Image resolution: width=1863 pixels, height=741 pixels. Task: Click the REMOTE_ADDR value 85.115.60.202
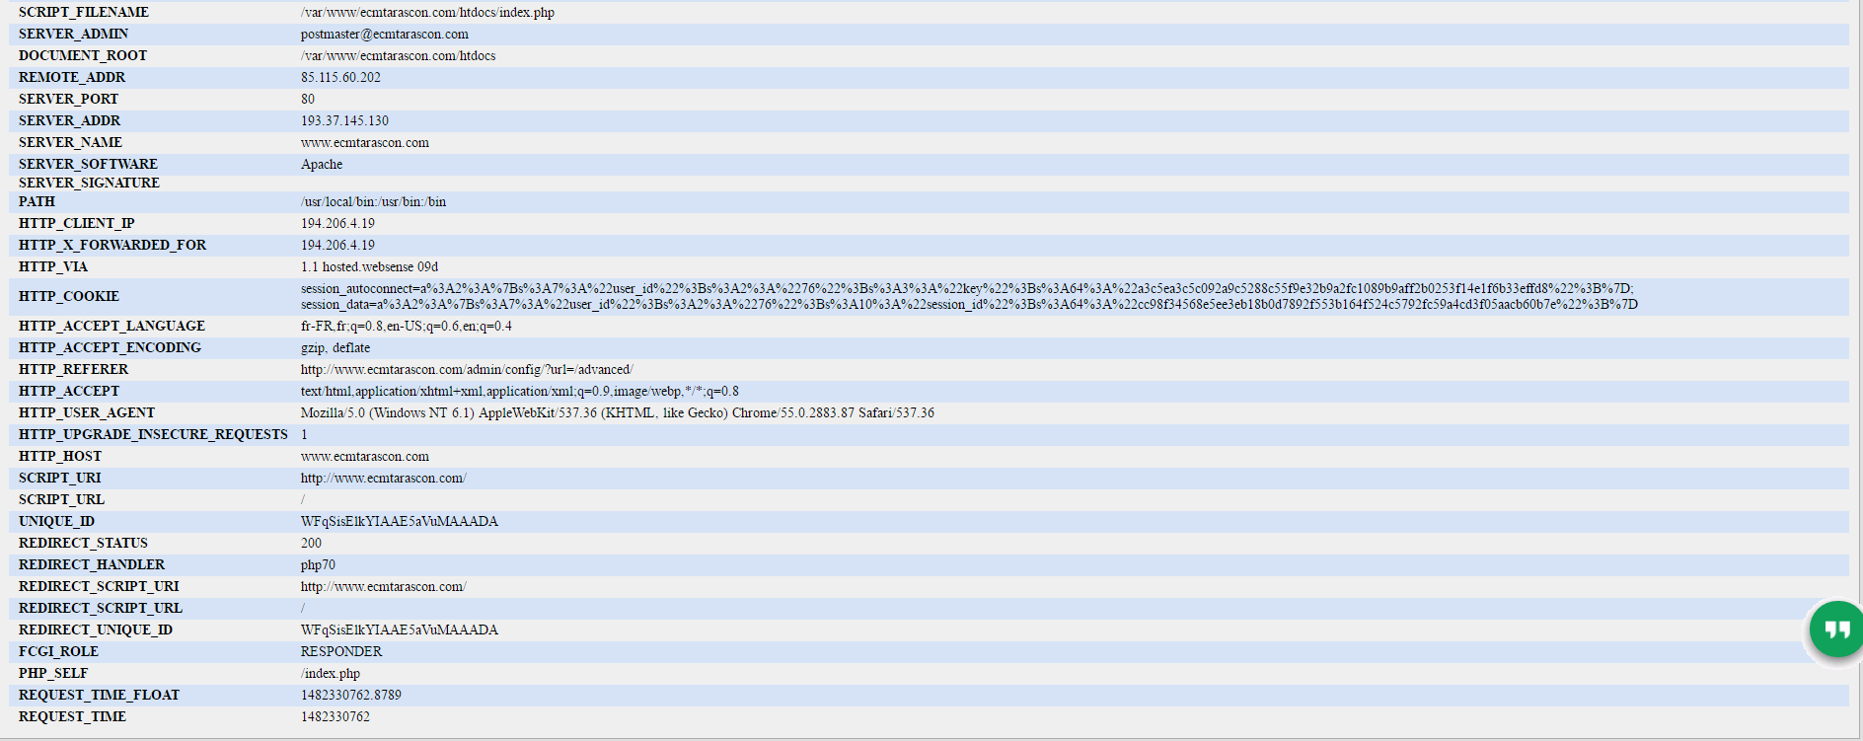point(340,78)
